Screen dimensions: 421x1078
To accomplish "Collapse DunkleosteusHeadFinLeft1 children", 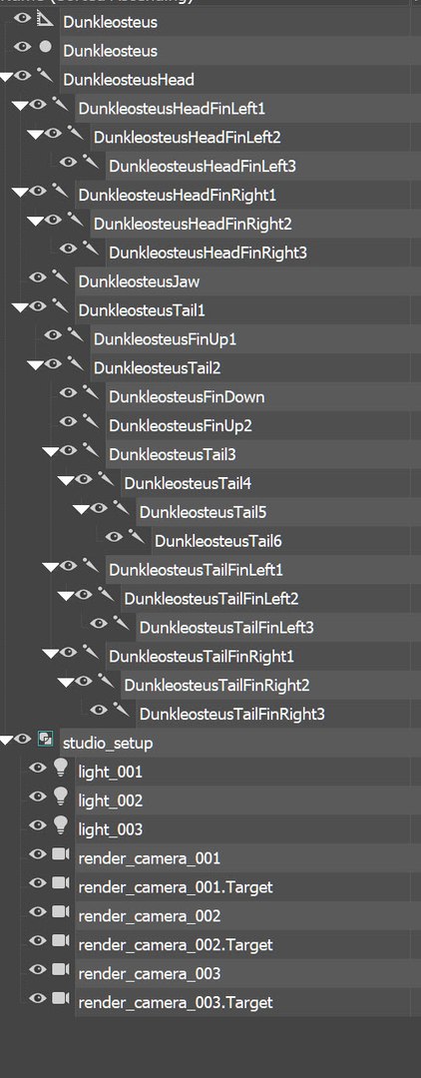I will (x=19, y=106).
